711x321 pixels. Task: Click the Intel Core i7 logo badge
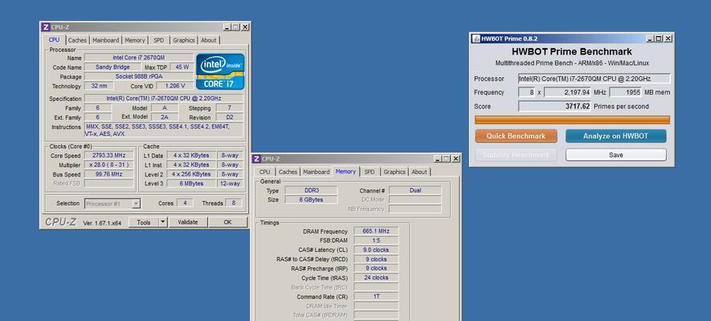220,71
